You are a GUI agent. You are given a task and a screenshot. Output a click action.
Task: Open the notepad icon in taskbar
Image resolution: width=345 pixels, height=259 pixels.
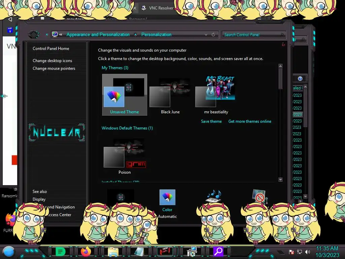139,252
